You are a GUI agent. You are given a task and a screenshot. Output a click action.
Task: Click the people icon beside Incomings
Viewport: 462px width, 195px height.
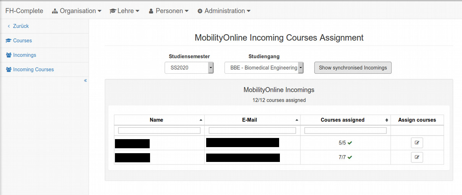[x=8, y=55]
